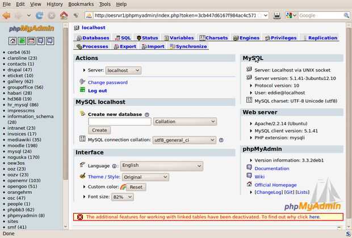The height and width of the screenshot is (238, 352).
Task: Click the Wiki icon under phpMyAdmin section
Action: click(249, 176)
